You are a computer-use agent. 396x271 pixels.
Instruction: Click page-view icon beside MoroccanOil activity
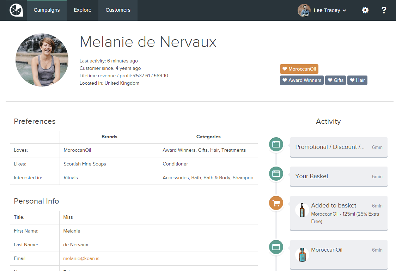[x=276, y=247]
